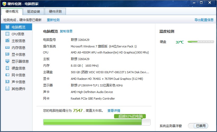
Task: Click Realtek PCIe GBE Family Controller text
Action: point(93,99)
